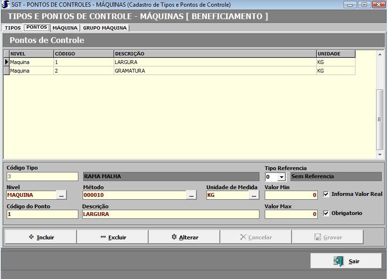388x279 pixels.
Task: Expand the Tipo Referencia dropdown
Action: [281, 177]
